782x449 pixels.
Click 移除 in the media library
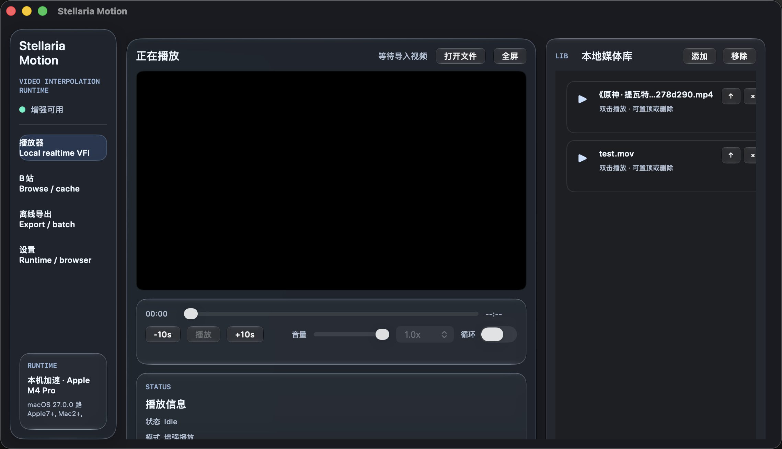[x=739, y=56]
